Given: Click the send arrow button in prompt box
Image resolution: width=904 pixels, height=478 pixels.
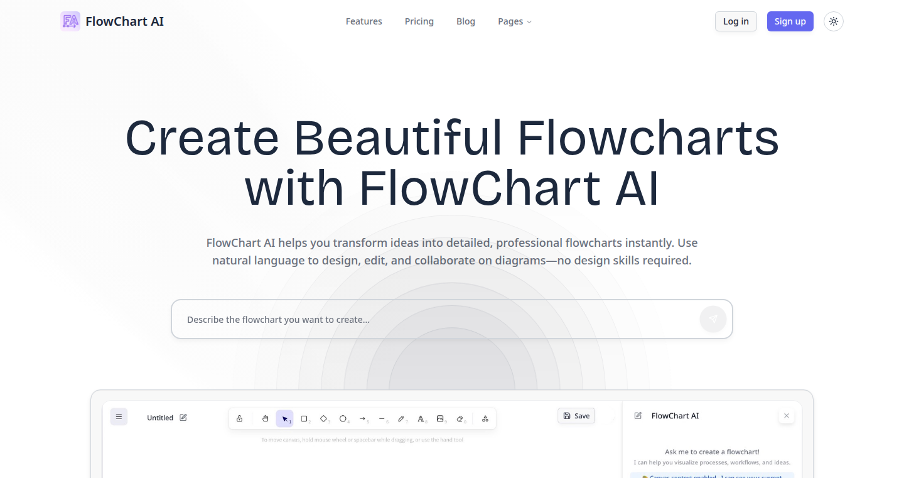Looking at the screenshot, I should 713,319.
